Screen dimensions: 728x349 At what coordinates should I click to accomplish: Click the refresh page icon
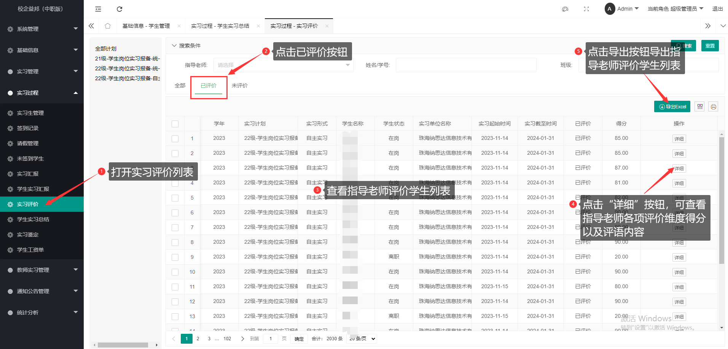[119, 9]
